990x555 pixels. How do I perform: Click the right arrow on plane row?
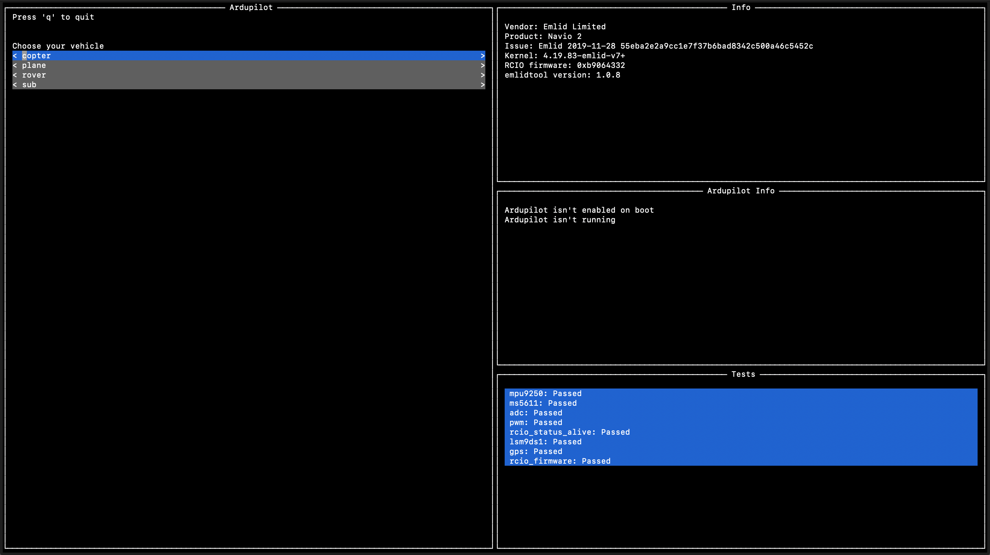click(483, 65)
